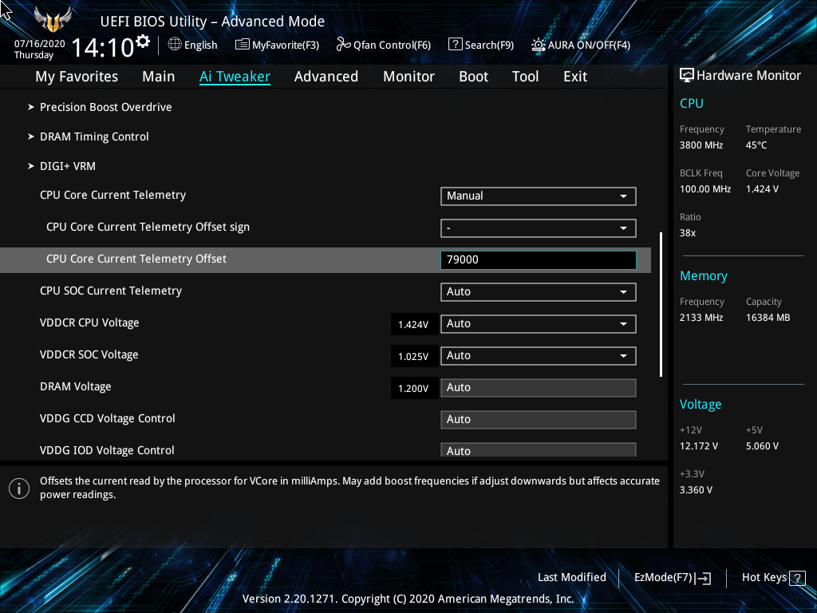Select the VDDCR SOC Voltage label

89,354
